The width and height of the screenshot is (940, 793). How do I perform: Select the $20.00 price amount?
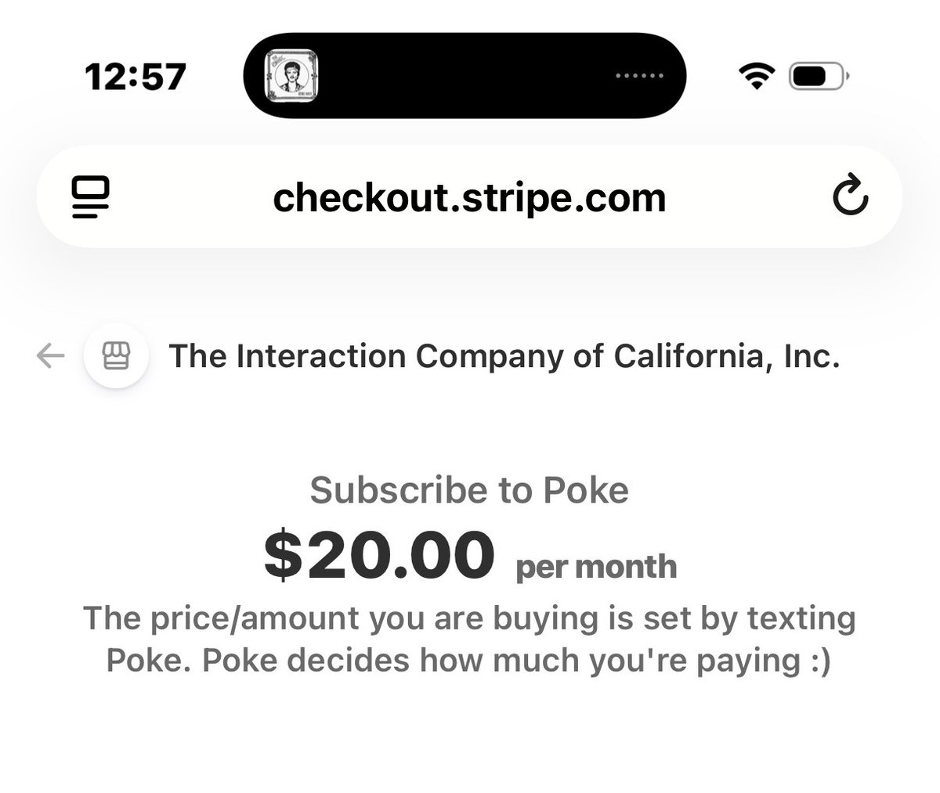[379, 554]
